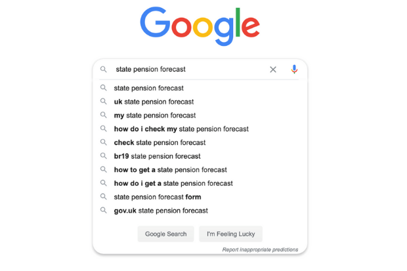Click the magnifier beside 'uk state pension forecast'

[x=104, y=101]
